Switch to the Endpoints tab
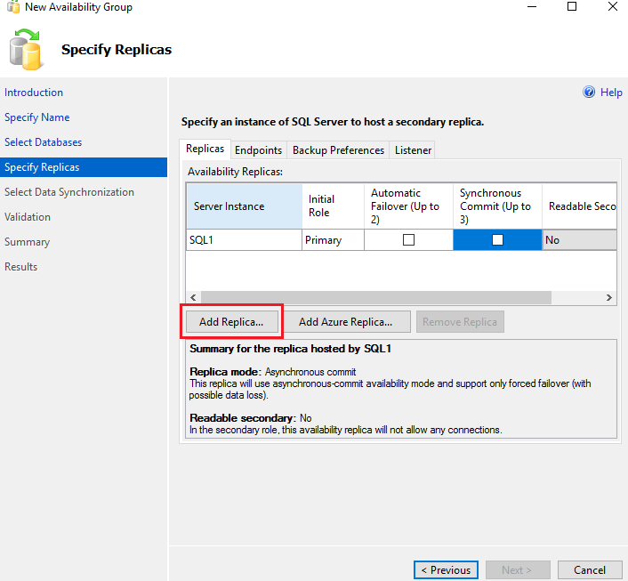 (x=258, y=150)
